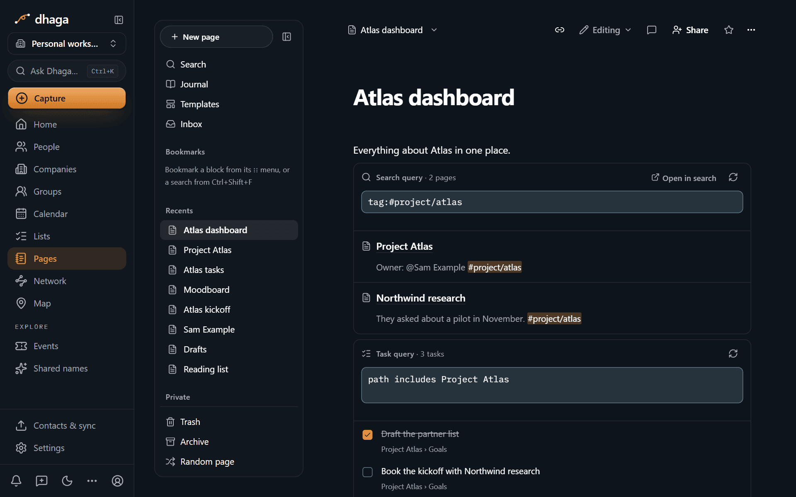This screenshot has height=497, width=796.
Task: Open Project Atlas in Recents
Action: [229, 250]
